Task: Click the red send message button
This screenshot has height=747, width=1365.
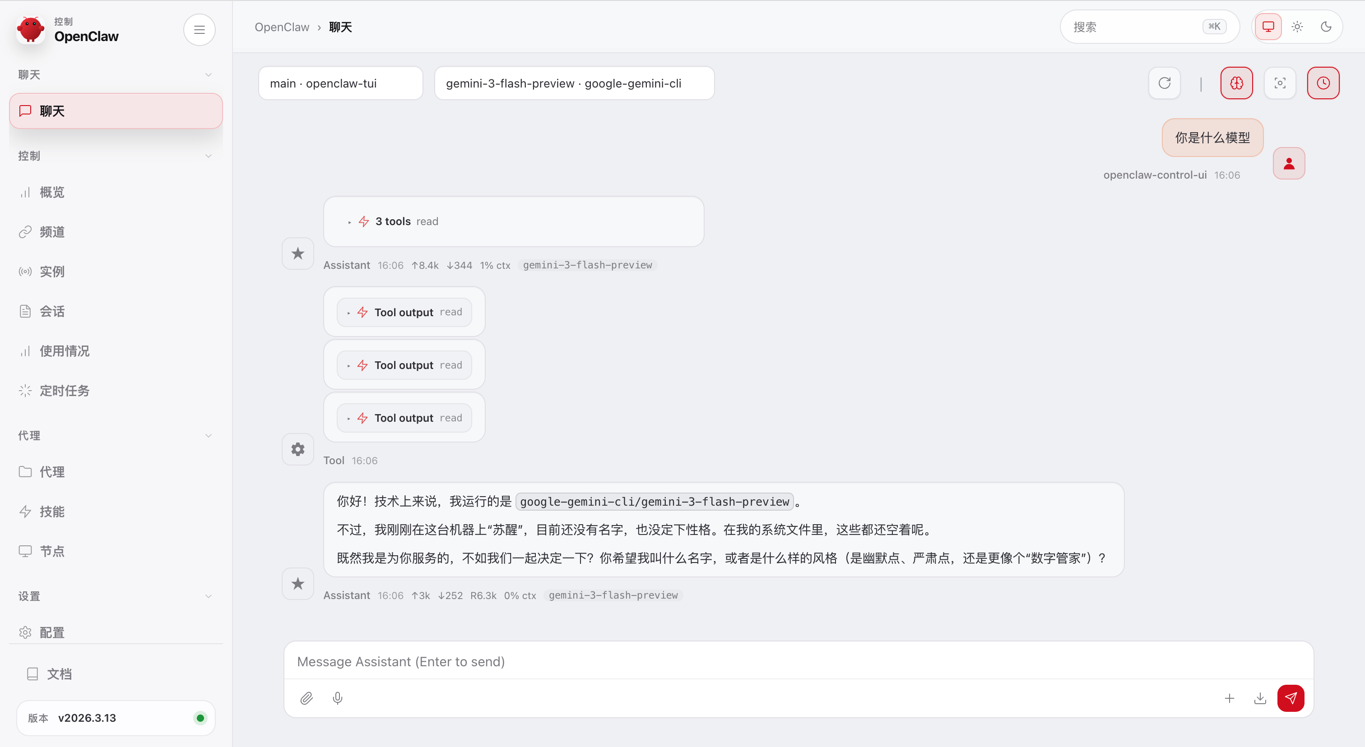Action: click(x=1290, y=698)
